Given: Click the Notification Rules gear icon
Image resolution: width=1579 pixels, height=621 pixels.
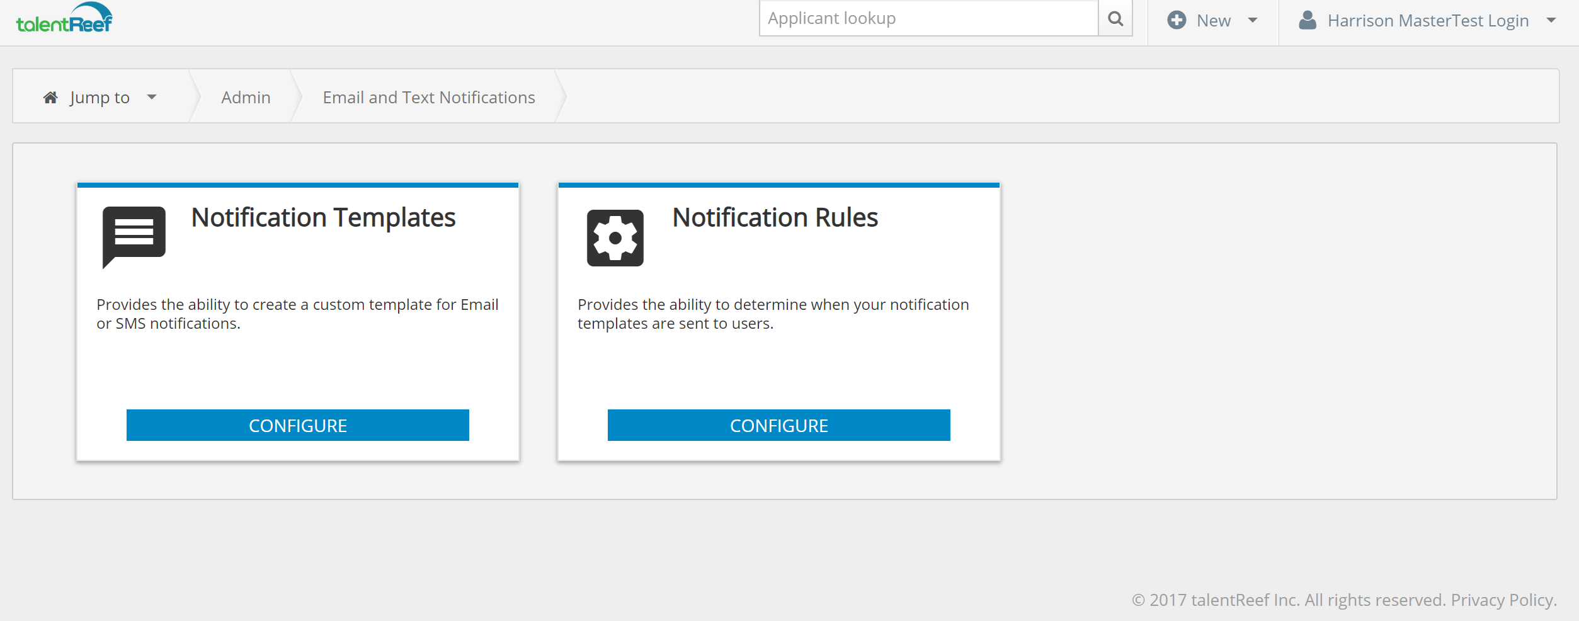Looking at the screenshot, I should click(x=615, y=238).
